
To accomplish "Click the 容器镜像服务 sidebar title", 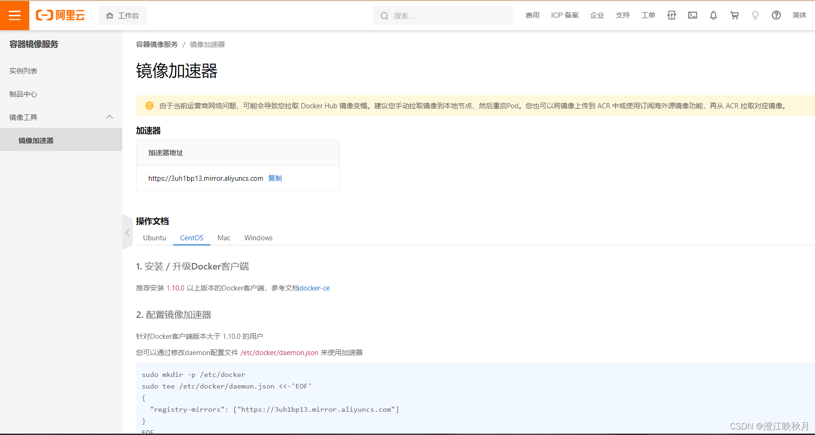I will (34, 44).
